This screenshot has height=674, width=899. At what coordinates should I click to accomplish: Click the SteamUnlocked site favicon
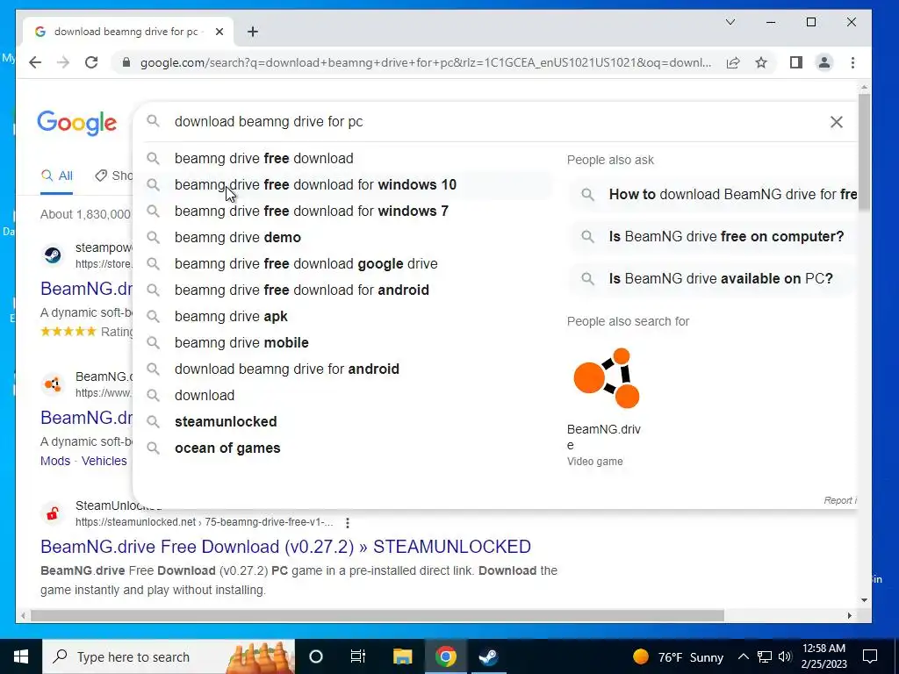(53, 513)
